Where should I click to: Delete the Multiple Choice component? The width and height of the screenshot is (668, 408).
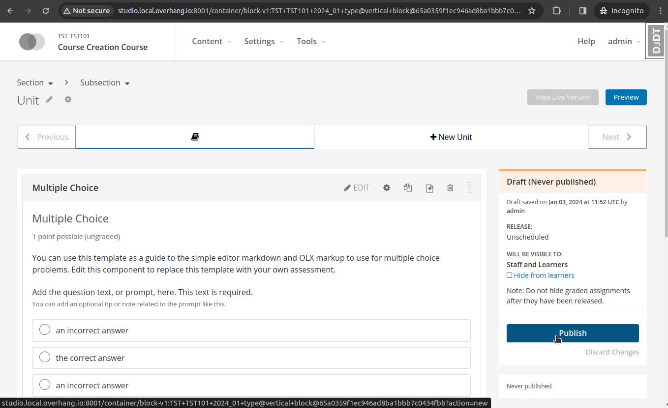[x=450, y=188]
